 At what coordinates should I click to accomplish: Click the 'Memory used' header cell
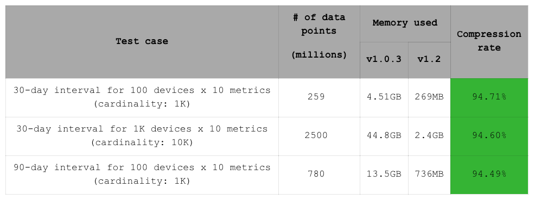(x=405, y=23)
